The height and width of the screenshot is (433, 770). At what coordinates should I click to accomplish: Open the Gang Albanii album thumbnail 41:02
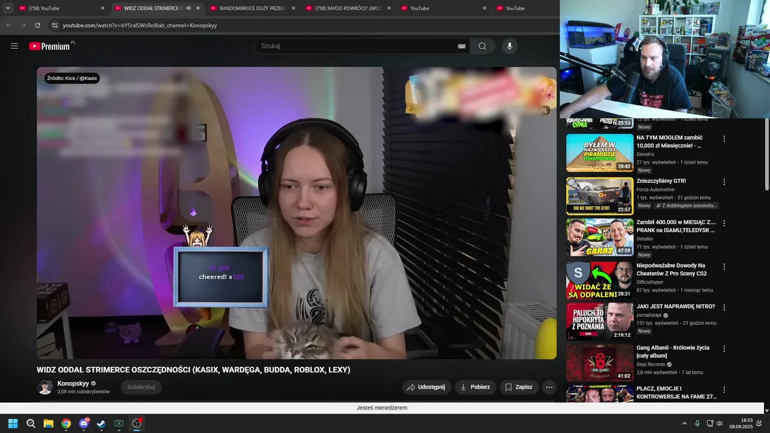(600, 363)
